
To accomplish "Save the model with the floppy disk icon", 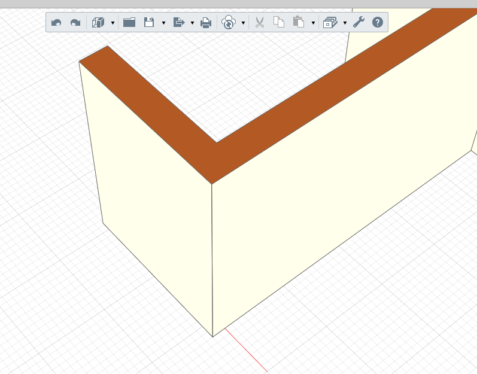I will [x=149, y=22].
